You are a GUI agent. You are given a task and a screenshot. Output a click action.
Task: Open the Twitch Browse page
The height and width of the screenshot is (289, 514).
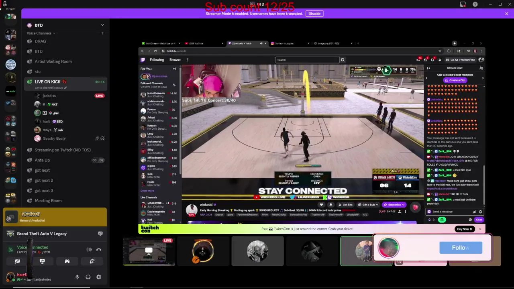[175, 60]
